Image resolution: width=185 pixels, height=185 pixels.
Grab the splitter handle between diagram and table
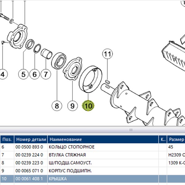click(131, 130)
